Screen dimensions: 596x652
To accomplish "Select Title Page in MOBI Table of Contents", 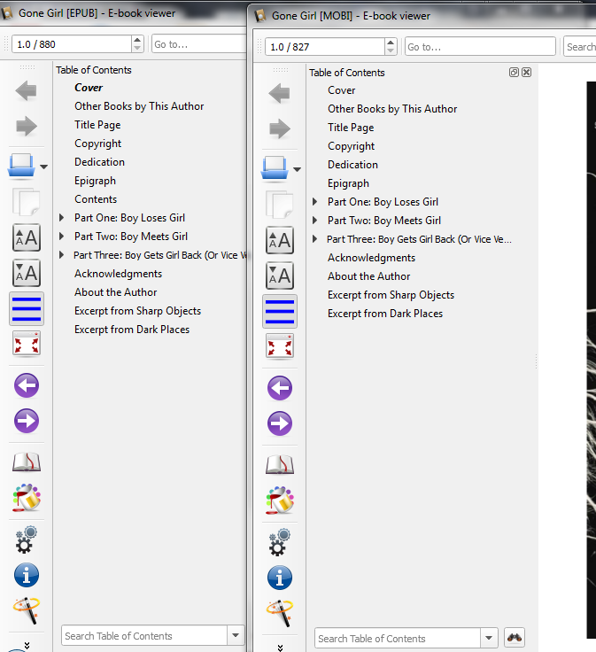I will (x=351, y=128).
